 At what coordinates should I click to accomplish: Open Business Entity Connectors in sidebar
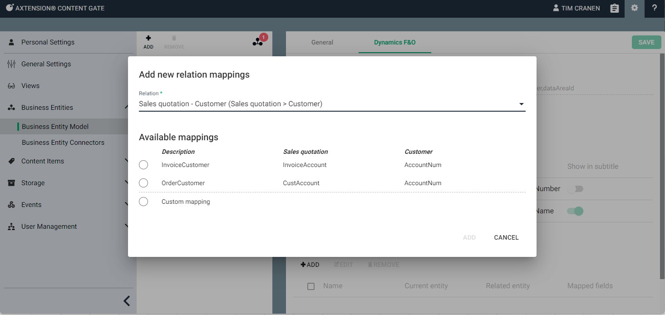pyautogui.click(x=63, y=143)
